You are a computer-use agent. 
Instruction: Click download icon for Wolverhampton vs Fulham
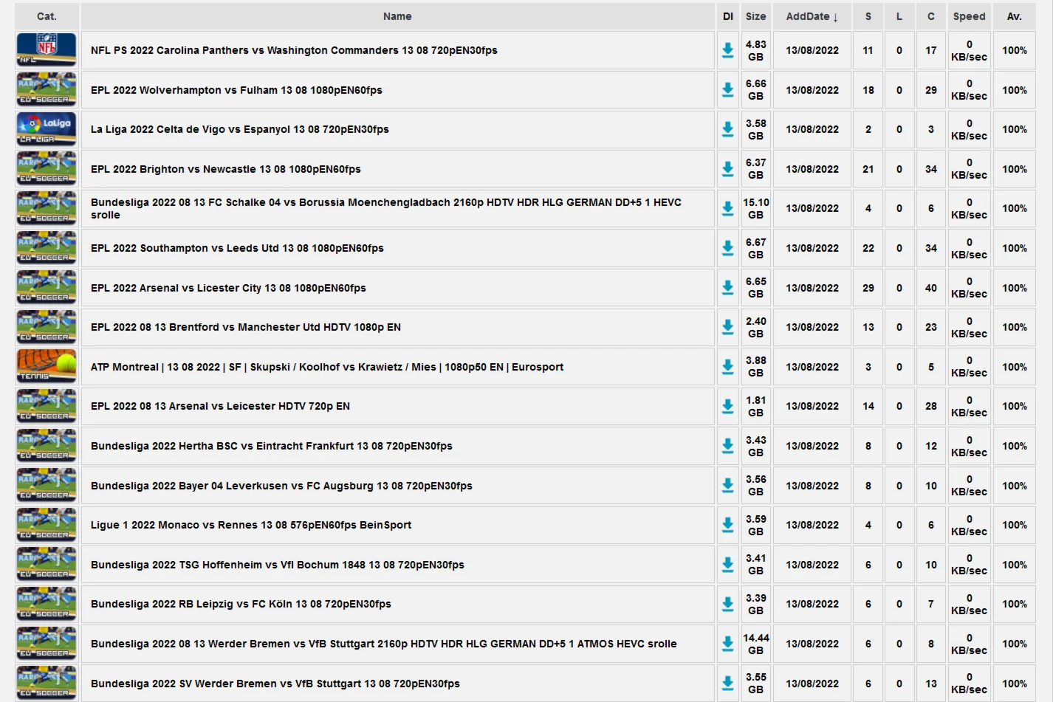(727, 90)
